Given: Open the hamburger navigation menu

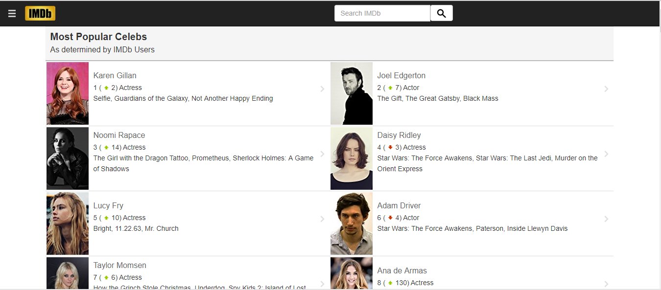Looking at the screenshot, I should click(x=12, y=14).
